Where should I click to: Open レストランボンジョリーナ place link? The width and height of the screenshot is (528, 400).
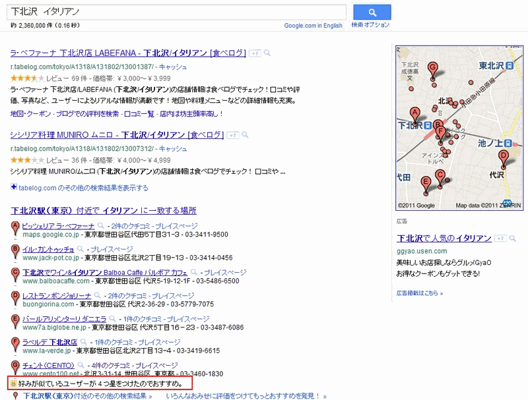click(x=57, y=296)
